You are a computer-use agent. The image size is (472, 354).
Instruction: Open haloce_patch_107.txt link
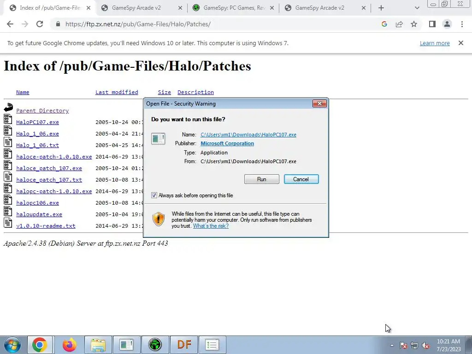click(49, 180)
